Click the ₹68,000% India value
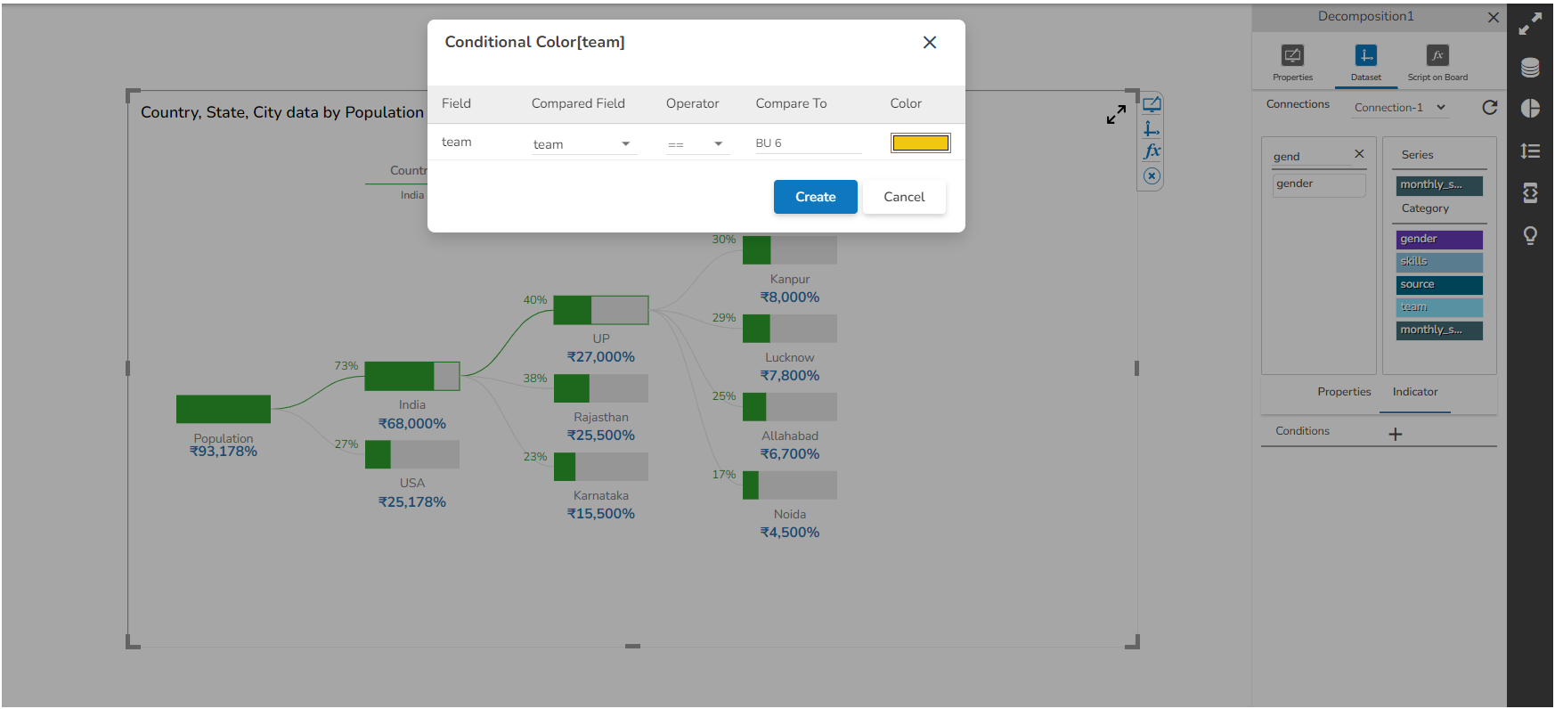 point(412,424)
